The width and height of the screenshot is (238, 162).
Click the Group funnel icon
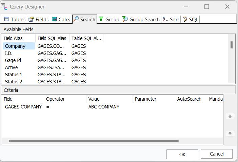101,19
